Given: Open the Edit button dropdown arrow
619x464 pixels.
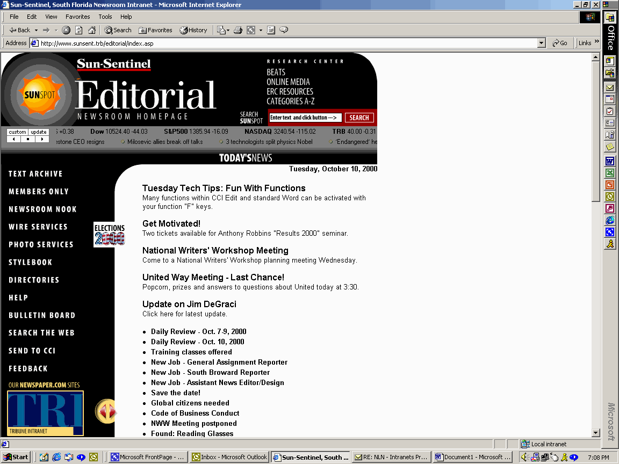Looking at the screenshot, I should (x=261, y=30).
